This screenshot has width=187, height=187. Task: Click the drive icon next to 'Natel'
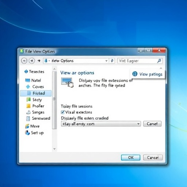pyautogui.click(x=27, y=80)
